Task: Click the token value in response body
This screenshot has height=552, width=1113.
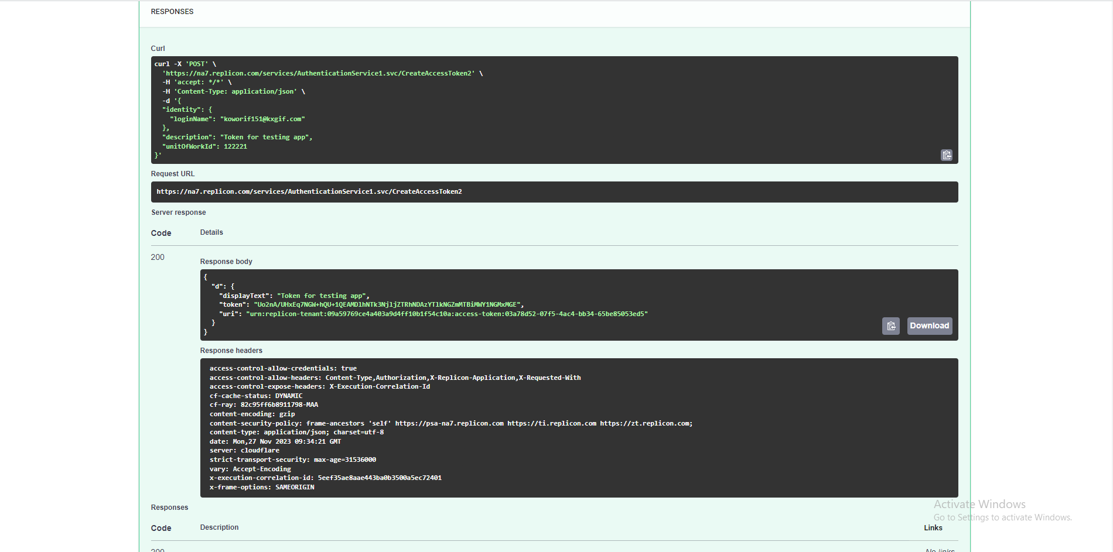Action: point(387,305)
